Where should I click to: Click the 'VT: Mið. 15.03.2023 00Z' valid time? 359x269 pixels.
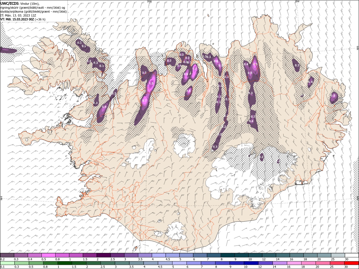tap(17, 19)
